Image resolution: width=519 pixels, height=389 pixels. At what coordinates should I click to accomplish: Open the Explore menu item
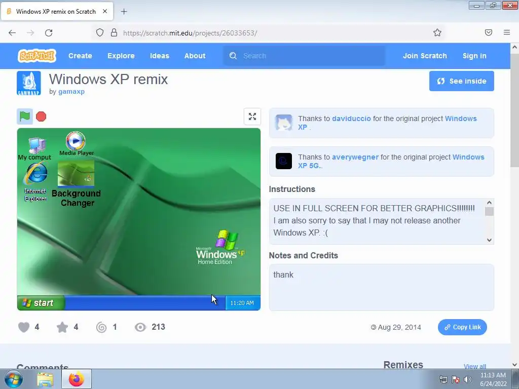coord(121,56)
